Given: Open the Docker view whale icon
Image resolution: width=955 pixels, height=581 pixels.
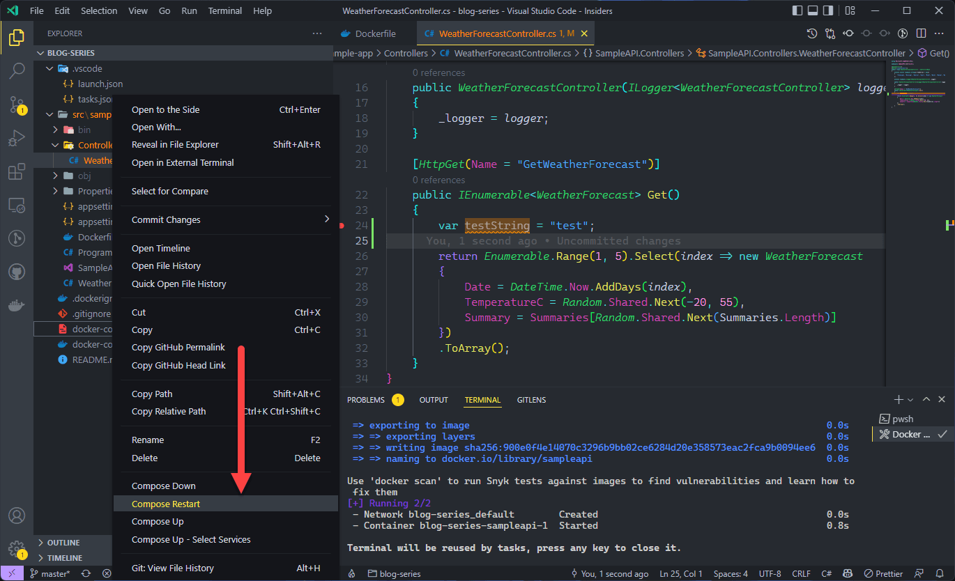Looking at the screenshot, I should (17, 305).
